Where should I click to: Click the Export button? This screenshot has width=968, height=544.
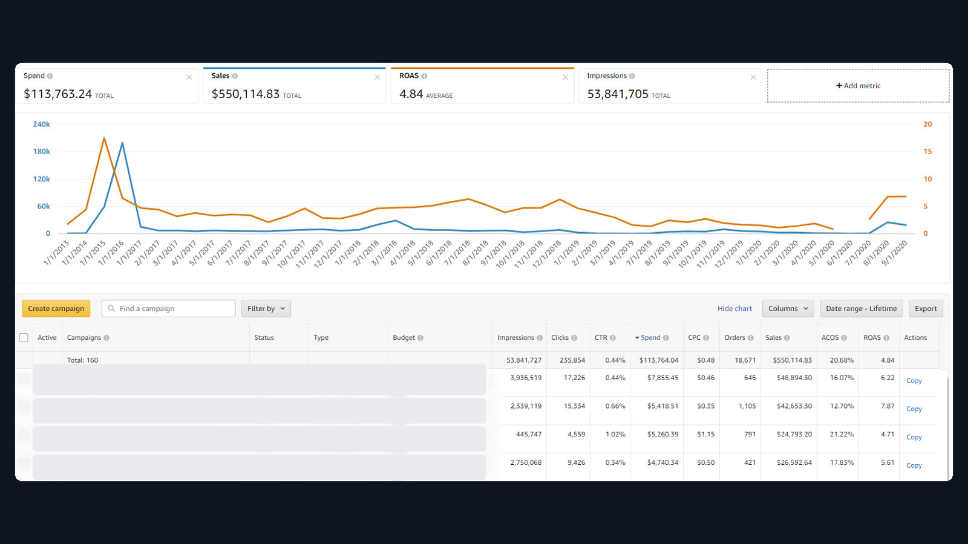pos(926,308)
